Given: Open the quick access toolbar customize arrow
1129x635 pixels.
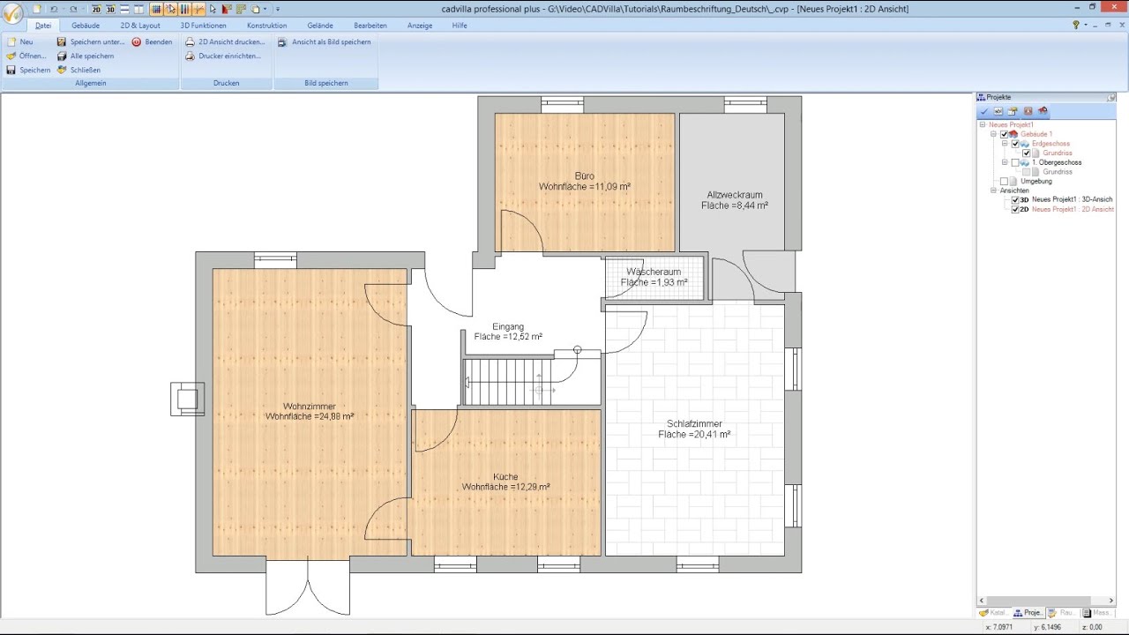Looking at the screenshot, I should (x=278, y=9).
